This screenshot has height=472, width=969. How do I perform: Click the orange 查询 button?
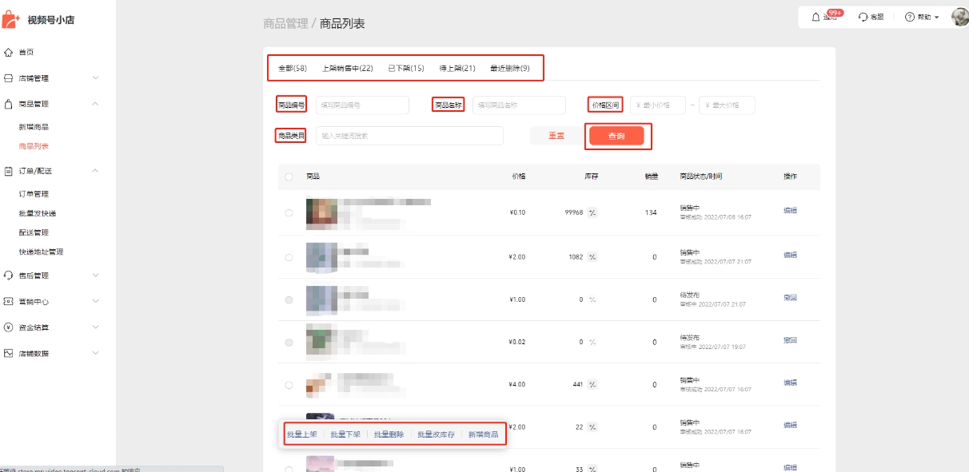click(616, 137)
